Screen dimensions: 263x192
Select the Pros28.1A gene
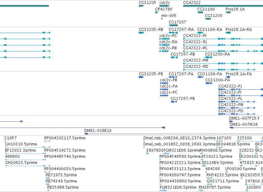(228, 12)
